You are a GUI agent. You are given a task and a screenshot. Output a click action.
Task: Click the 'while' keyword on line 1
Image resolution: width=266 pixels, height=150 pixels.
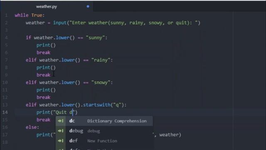(x=22, y=15)
